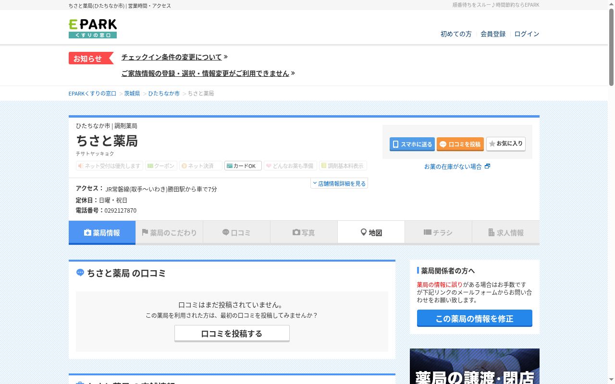Click the EPARK くすりの窓口 logo
Image resolution: width=615 pixels, height=384 pixels.
(93, 29)
